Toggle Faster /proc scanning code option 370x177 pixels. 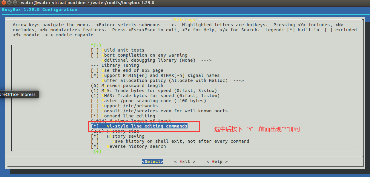pos(148,101)
